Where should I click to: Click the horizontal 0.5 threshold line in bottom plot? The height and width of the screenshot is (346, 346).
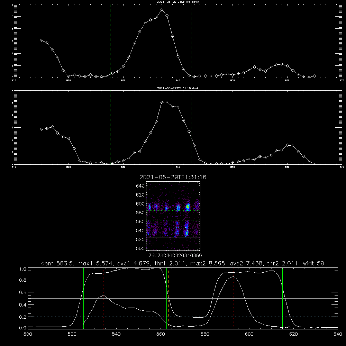pos(183,298)
